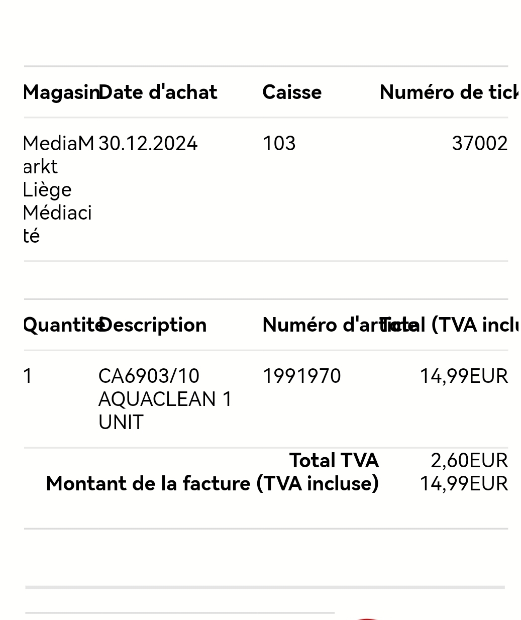Image resolution: width=521 pixels, height=620 pixels.
Task: Click the MediaMarkt Liège Médiacité store name
Action: (57, 189)
